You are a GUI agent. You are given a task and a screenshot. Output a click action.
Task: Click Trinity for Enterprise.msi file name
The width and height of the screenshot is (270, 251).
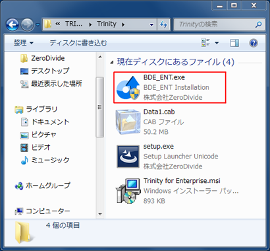182,181
